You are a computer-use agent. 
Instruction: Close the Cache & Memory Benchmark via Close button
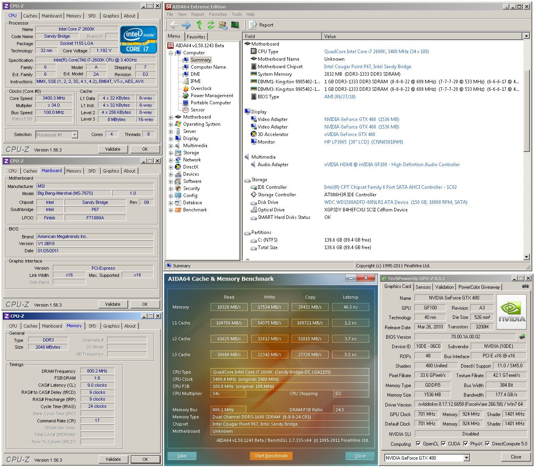360,456
